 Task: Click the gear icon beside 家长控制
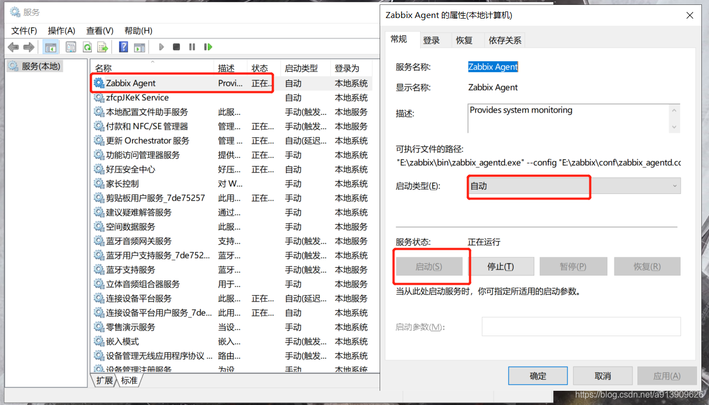click(x=99, y=184)
